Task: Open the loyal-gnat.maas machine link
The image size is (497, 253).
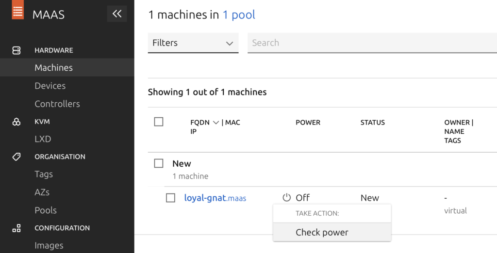Action: 215,198
